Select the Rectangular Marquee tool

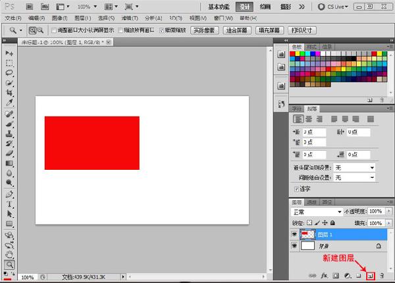coord(9,63)
